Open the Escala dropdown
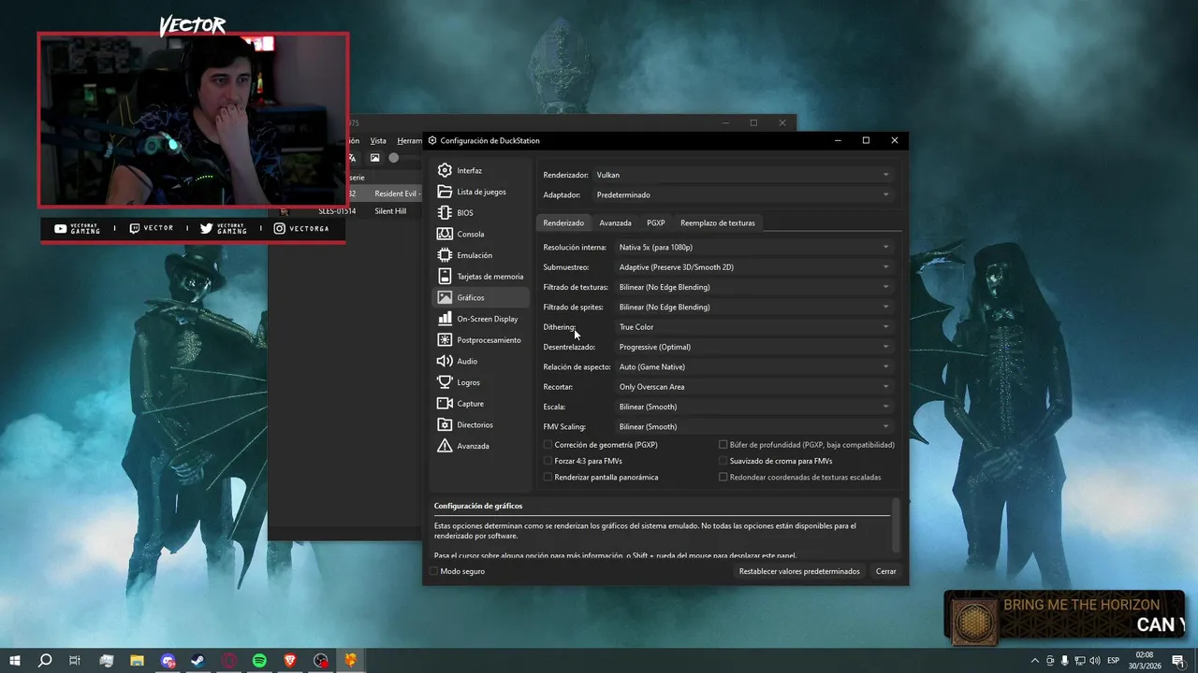This screenshot has width=1198, height=673. click(754, 407)
